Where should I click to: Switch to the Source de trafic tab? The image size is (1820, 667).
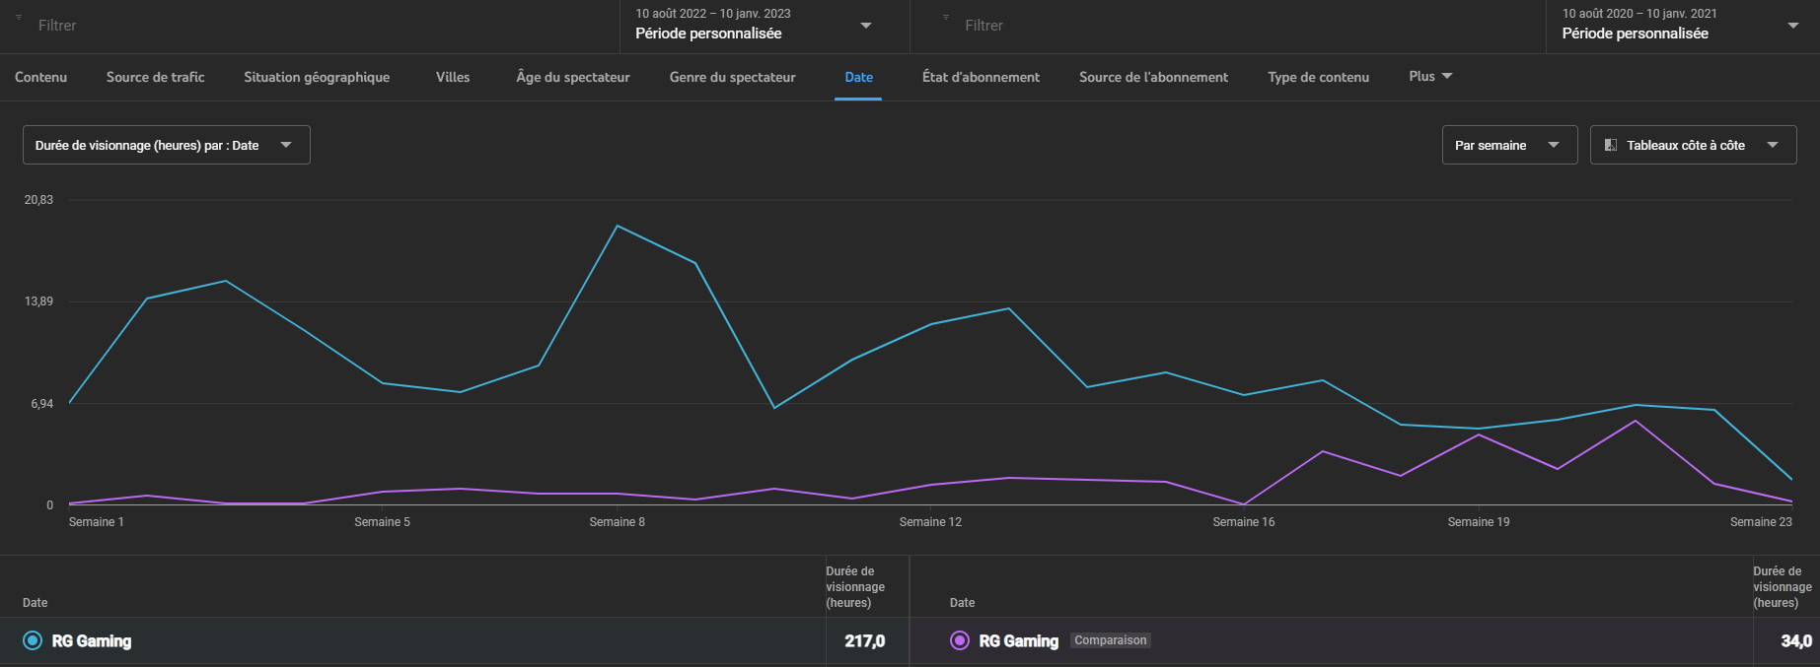156,77
